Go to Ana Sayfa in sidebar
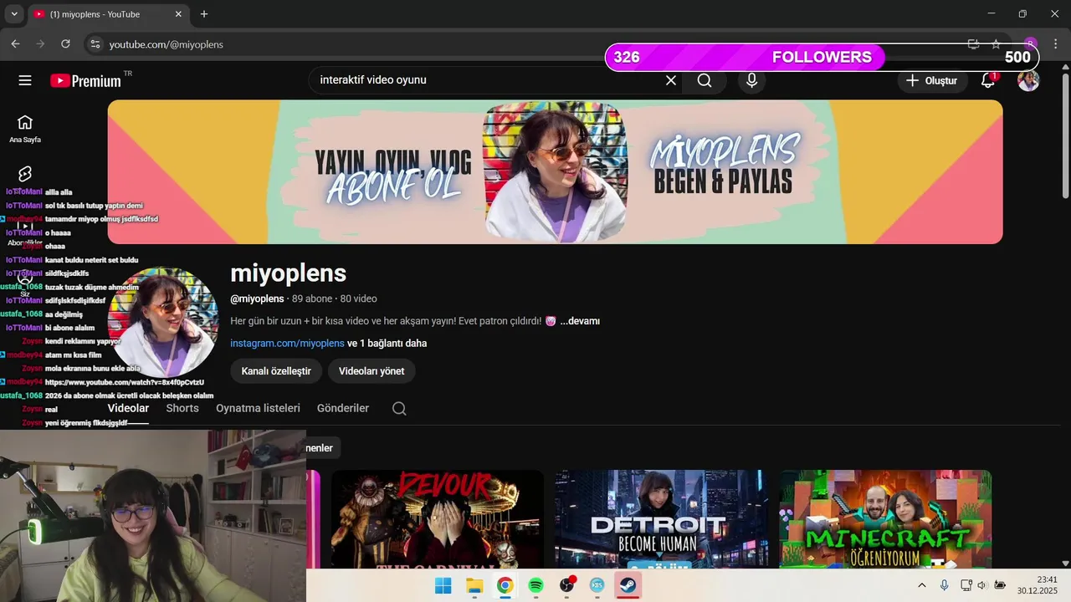Image resolution: width=1071 pixels, height=602 pixels. coord(25,129)
